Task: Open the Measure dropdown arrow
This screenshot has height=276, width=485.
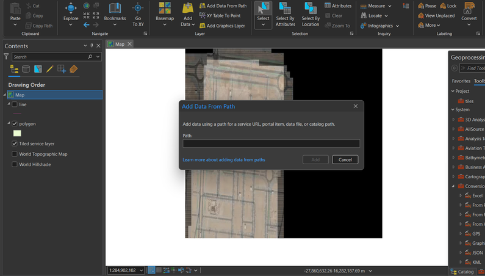Action: (x=390, y=6)
